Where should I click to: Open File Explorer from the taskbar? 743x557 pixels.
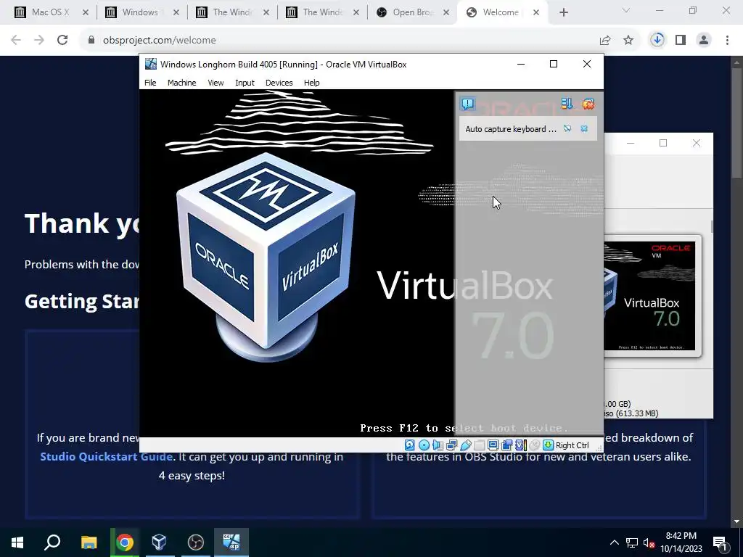89,542
